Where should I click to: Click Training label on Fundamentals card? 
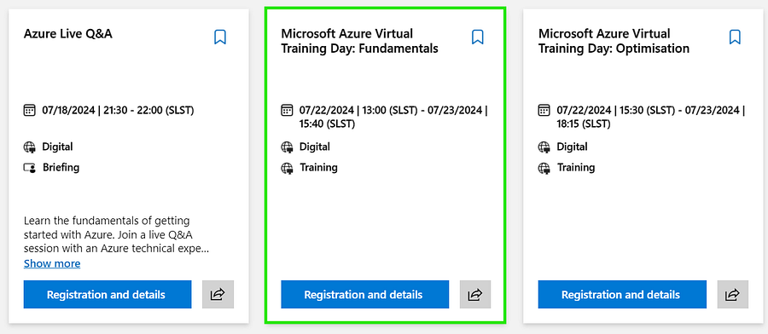click(319, 168)
